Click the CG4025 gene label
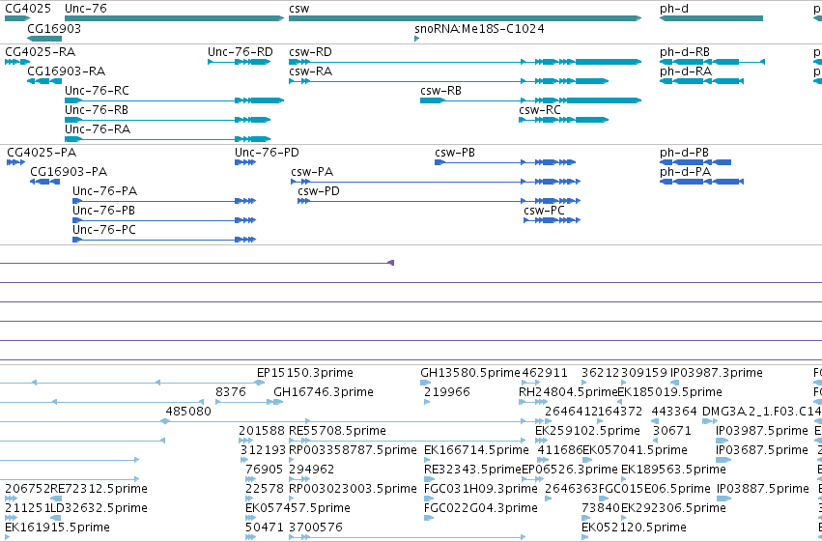This screenshot has height=542, width=822. click(x=28, y=9)
